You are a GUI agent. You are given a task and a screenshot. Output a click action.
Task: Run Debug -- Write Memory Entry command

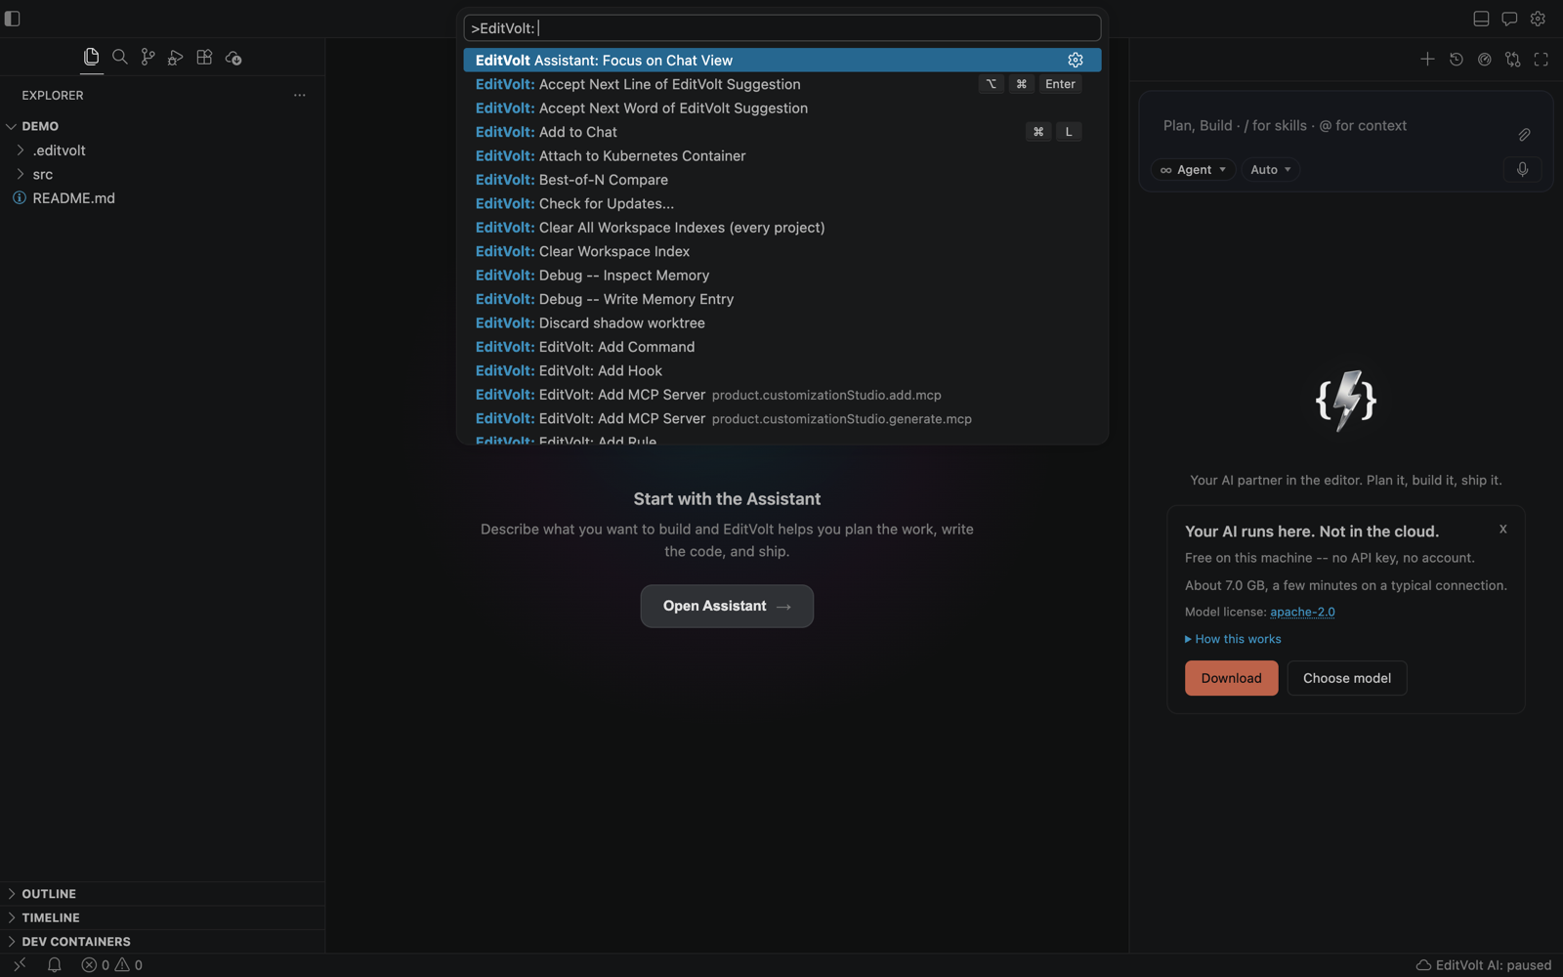click(x=782, y=299)
